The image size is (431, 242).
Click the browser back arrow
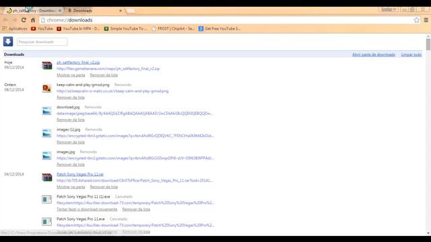click(6, 20)
